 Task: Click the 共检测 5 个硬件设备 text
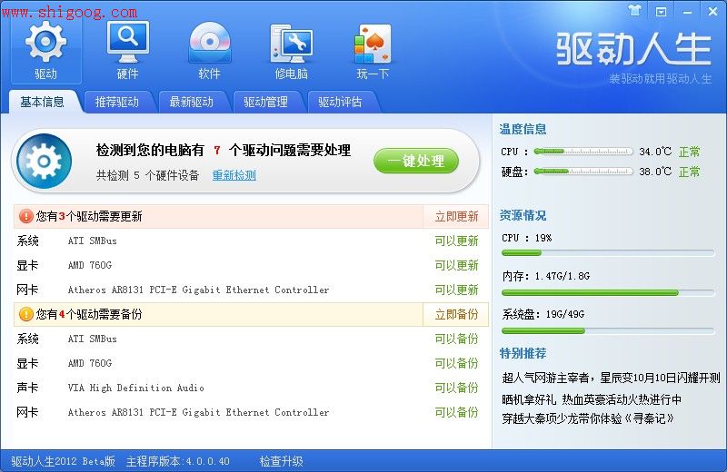[147, 175]
